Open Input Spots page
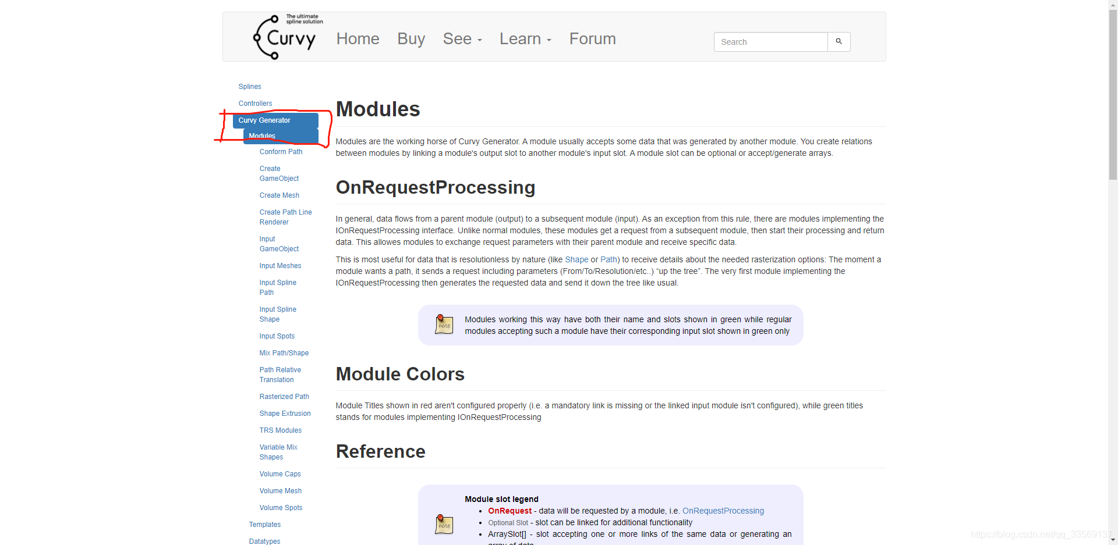This screenshot has height=545, width=1118. point(277,336)
